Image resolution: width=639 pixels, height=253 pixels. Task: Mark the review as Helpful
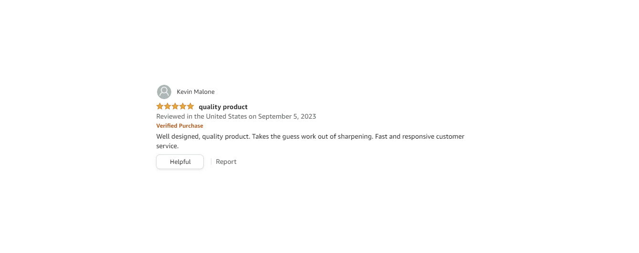coord(180,162)
